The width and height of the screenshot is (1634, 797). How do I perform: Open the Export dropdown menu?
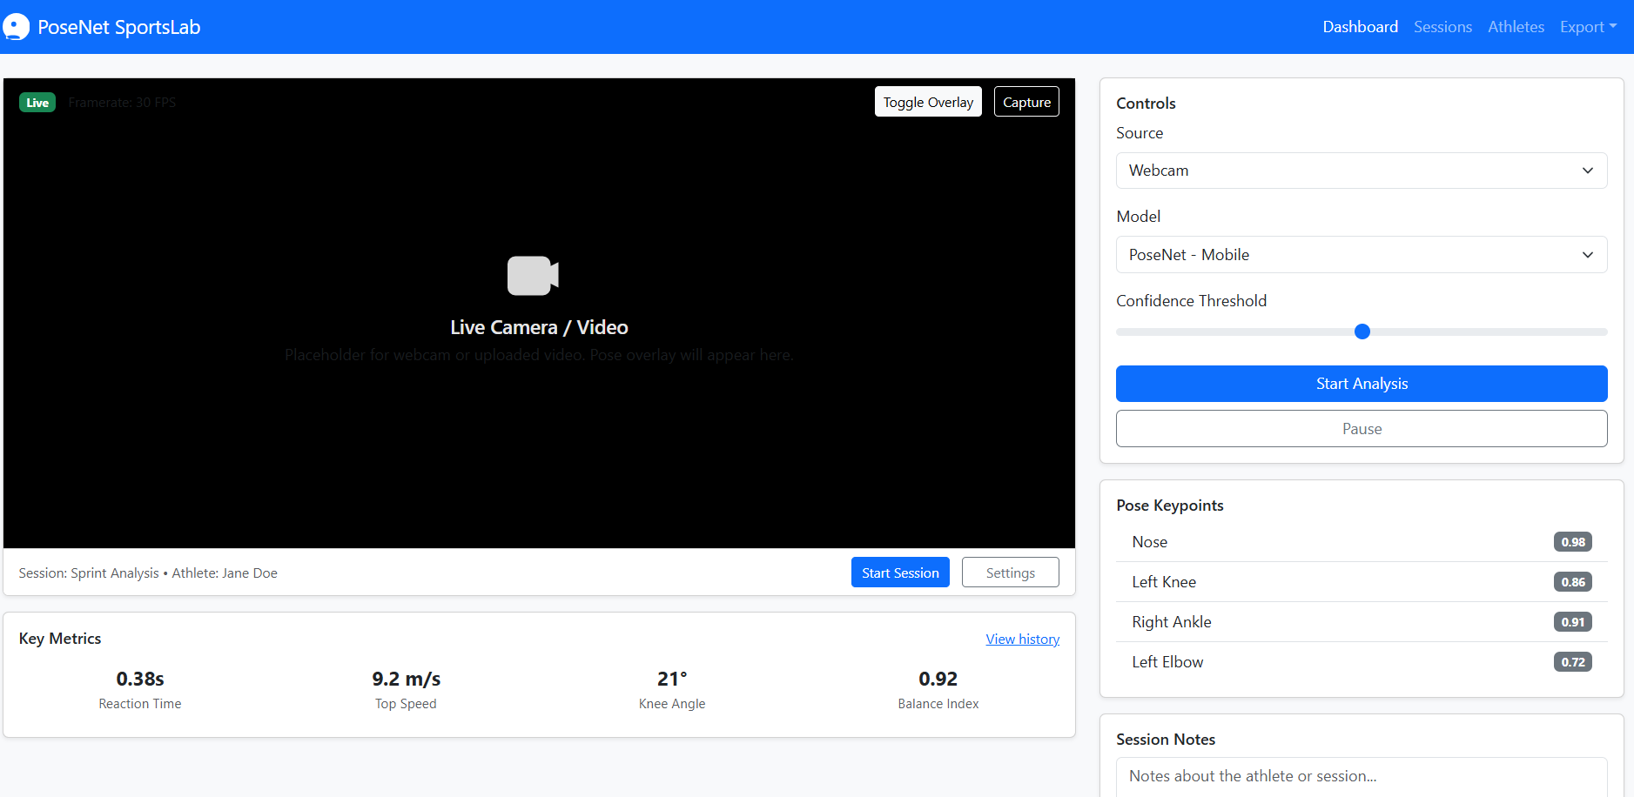[x=1588, y=27]
